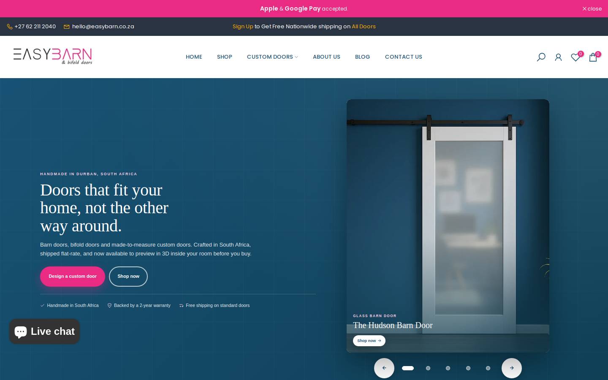The width and height of the screenshot is (608, 380).
Task: Advance carousel with the right arrow
Action: click(x=512, y=368)
